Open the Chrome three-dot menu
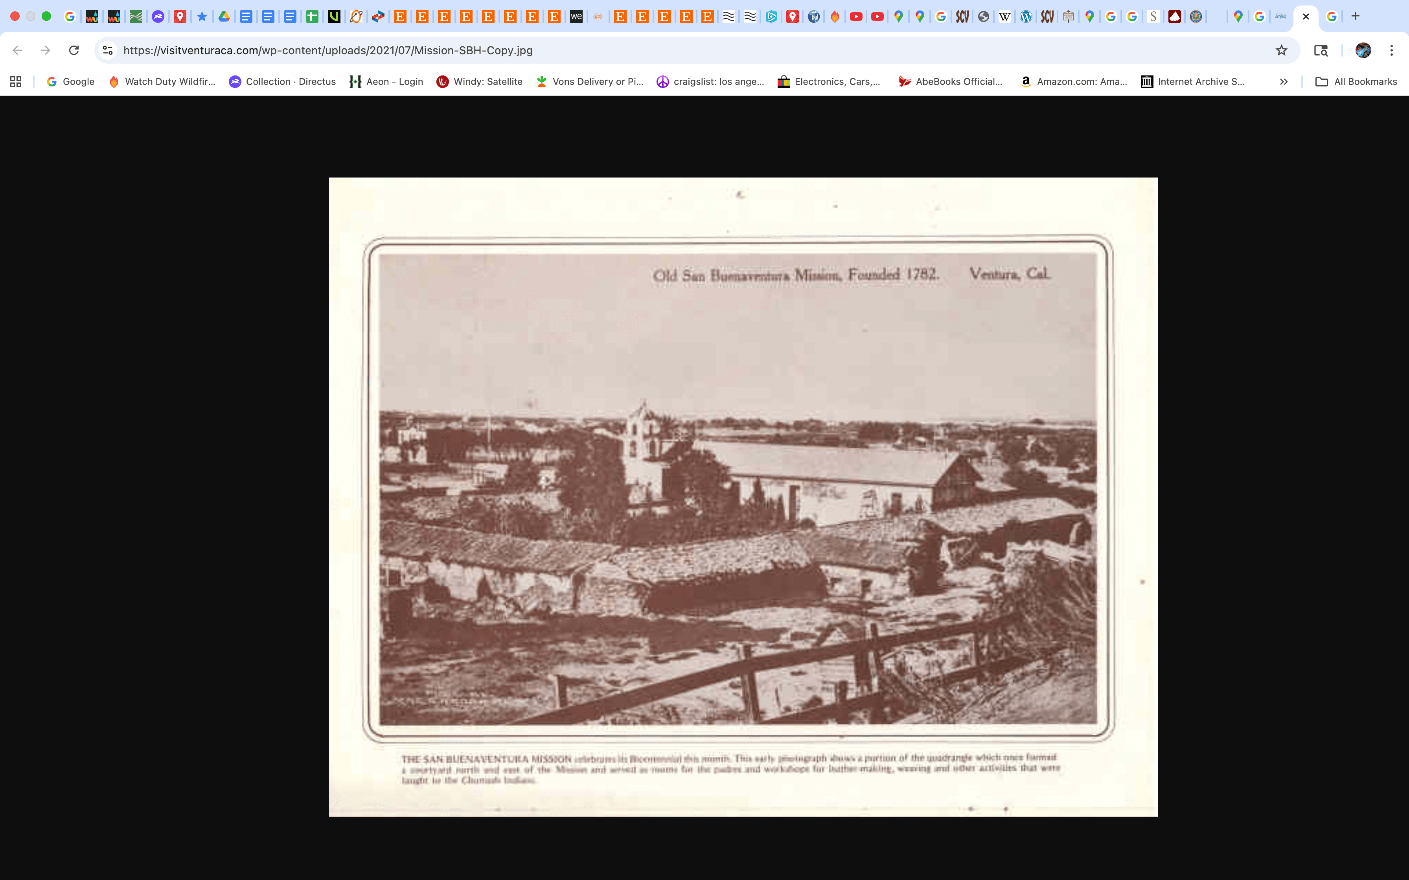 1392,51
